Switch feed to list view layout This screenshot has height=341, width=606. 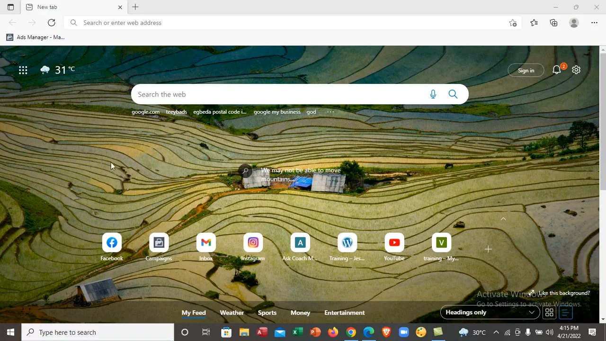[565, 313]
